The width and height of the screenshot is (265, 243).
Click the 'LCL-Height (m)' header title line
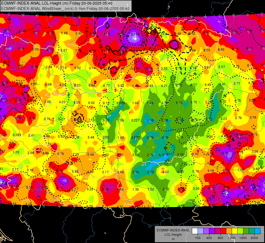pos(57,3)
